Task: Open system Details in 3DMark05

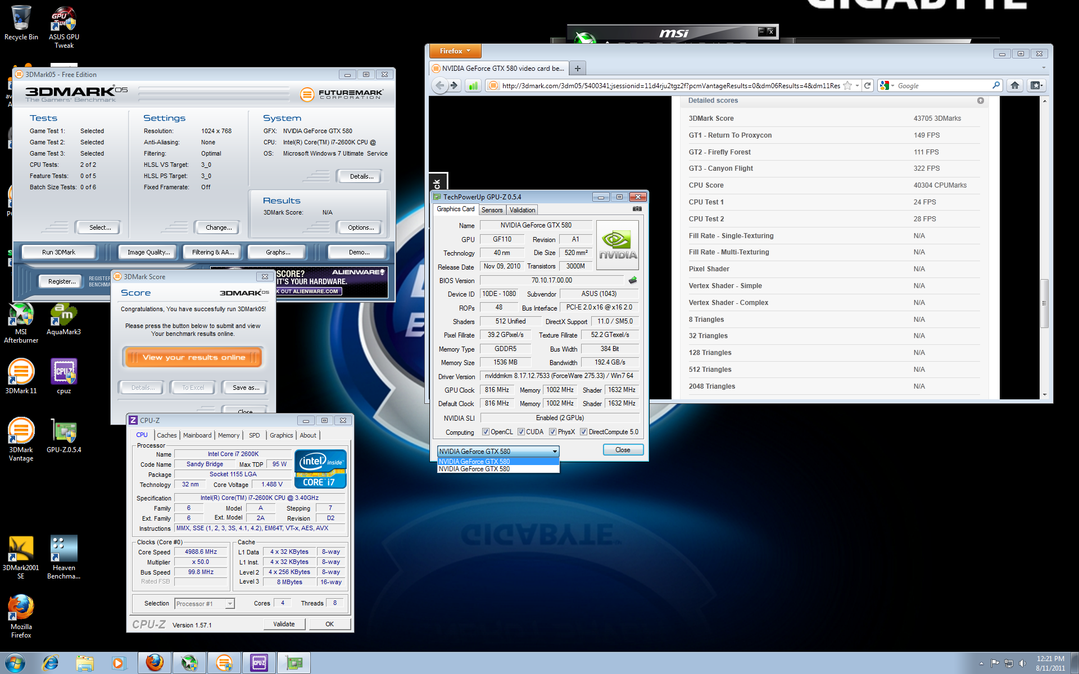Action: [361, 176]
